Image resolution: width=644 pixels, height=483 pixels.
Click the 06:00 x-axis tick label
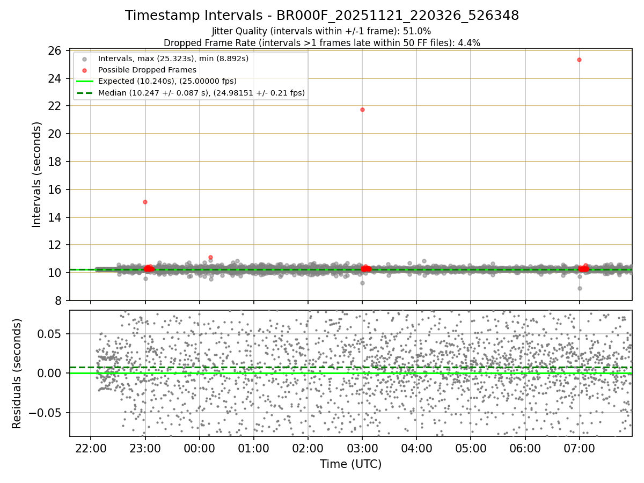pos(525,448)
